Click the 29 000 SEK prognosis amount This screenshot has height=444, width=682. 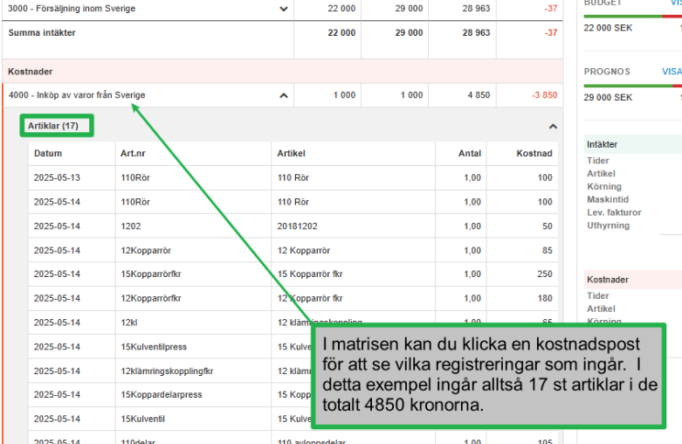coord(608,98)
